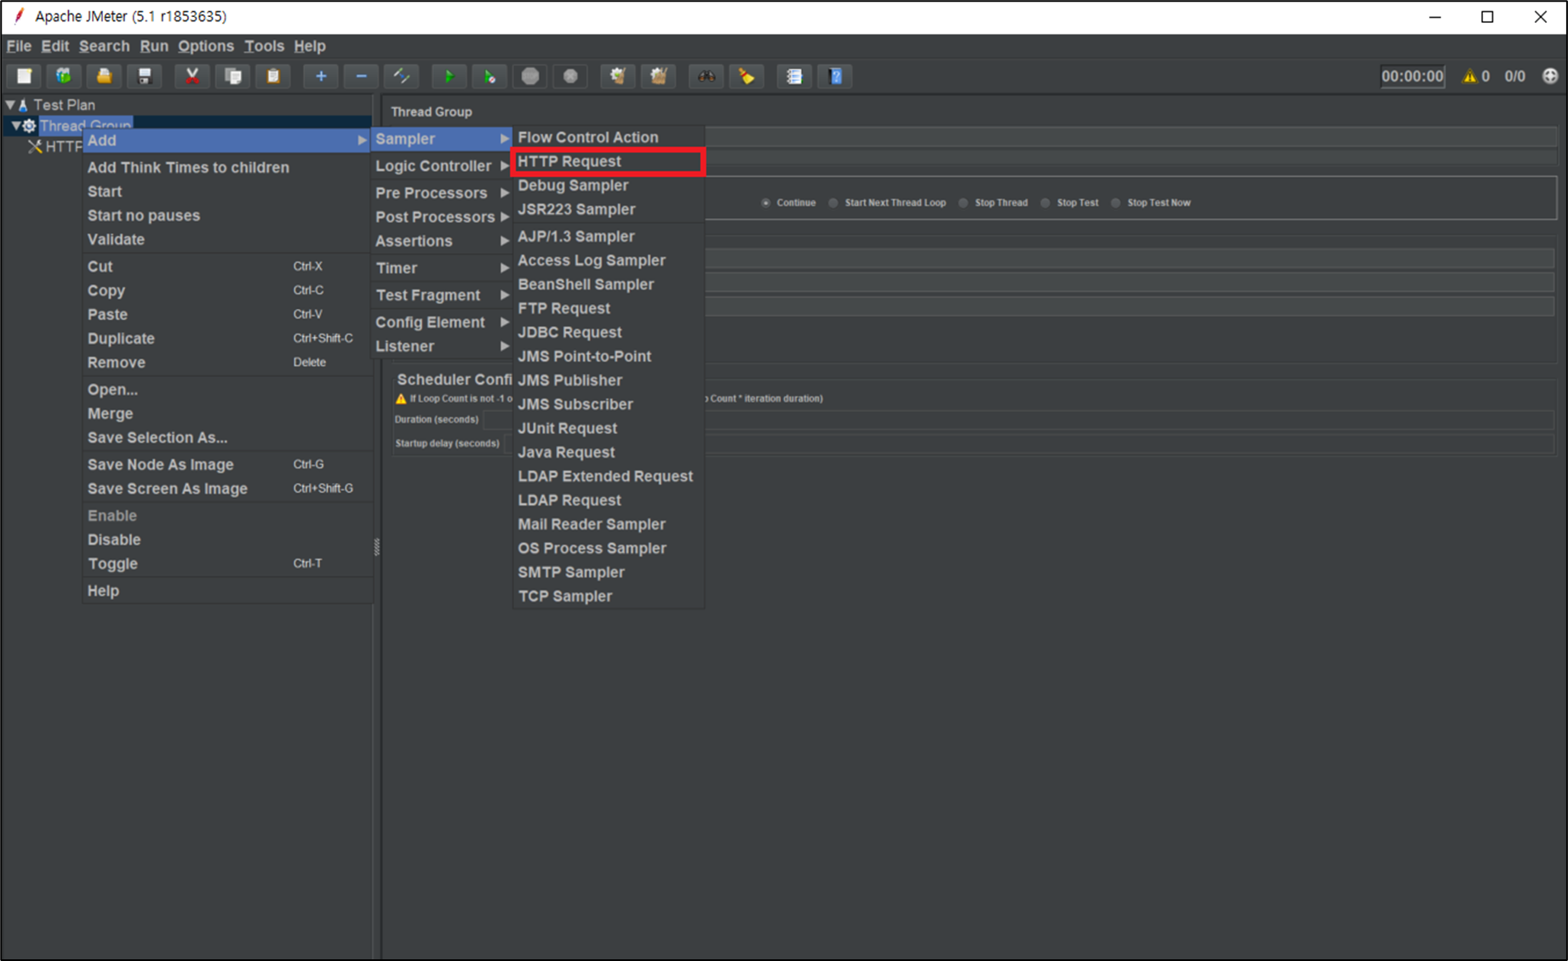Click the Stop toolbar icon

point(530,77)
